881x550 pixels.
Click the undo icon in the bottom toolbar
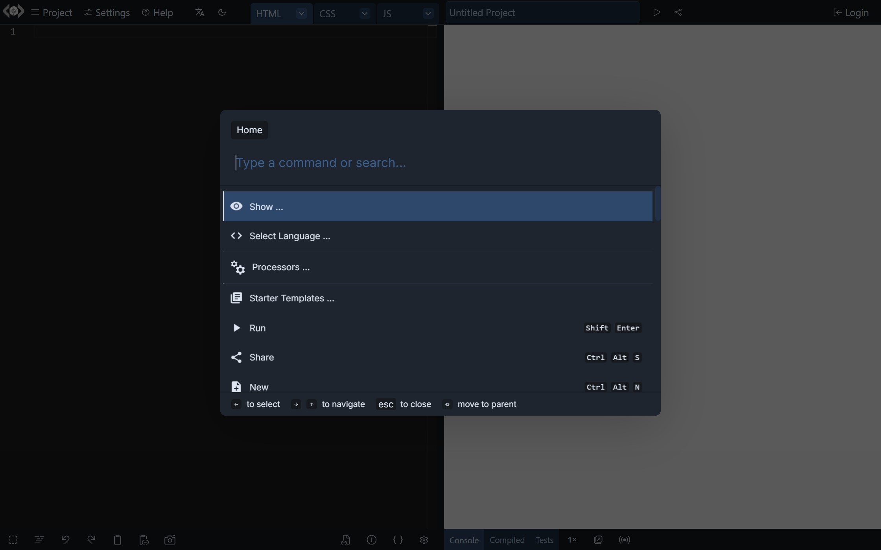66,540
